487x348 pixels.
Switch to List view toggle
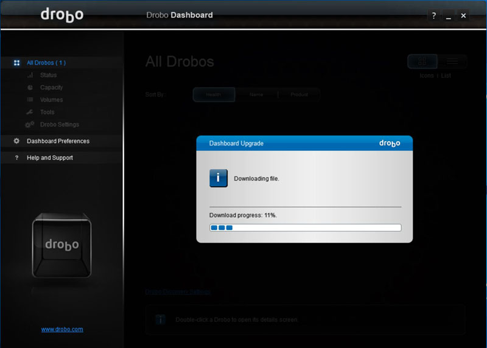click(452, 61)
